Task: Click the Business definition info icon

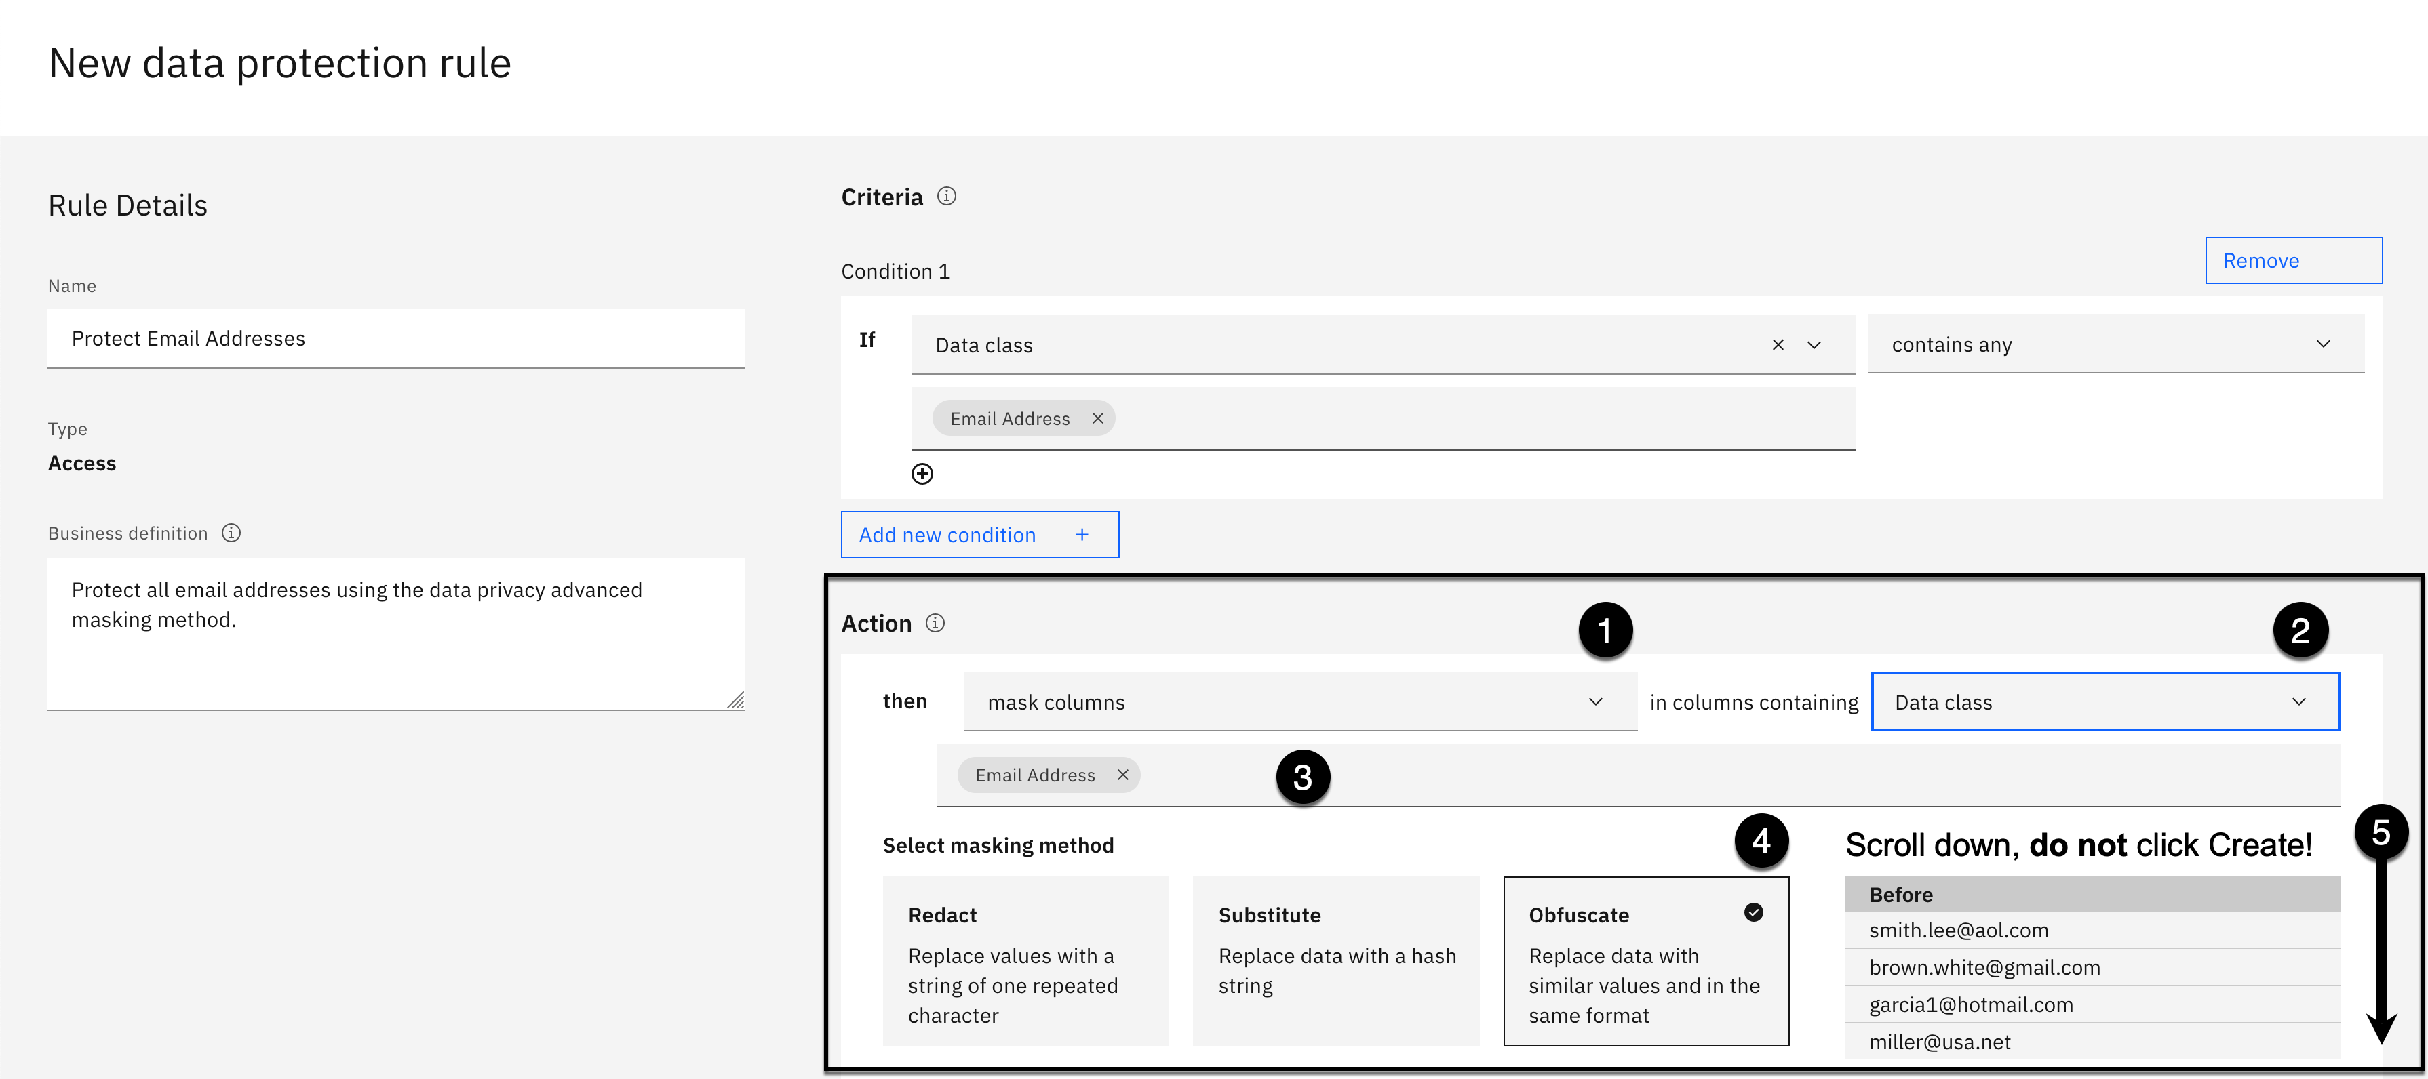Action: point(231,533)
